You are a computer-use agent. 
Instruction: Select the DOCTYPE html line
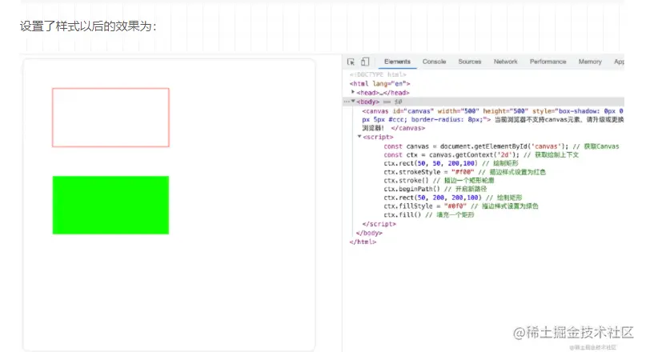(x=378, y=74)
